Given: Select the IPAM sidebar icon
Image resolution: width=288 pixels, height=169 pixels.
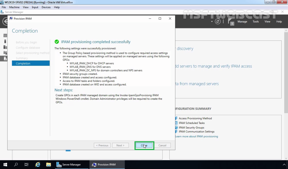Looking at the screenshot, I should pyautogui.click(x=5, y=59).
